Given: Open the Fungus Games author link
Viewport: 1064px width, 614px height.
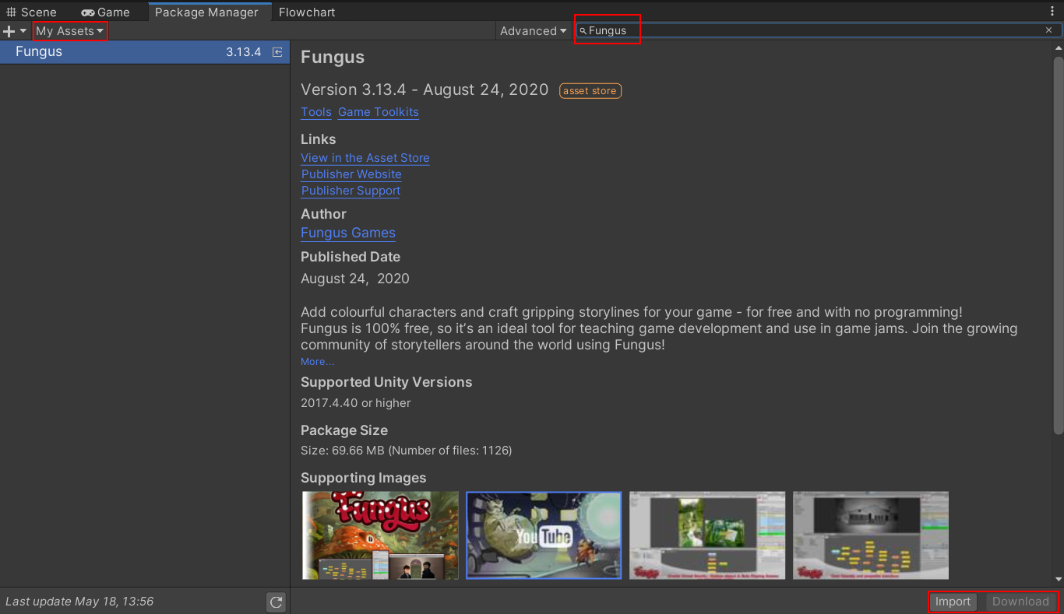Looking at the screenshot, I should click(348, 233).
